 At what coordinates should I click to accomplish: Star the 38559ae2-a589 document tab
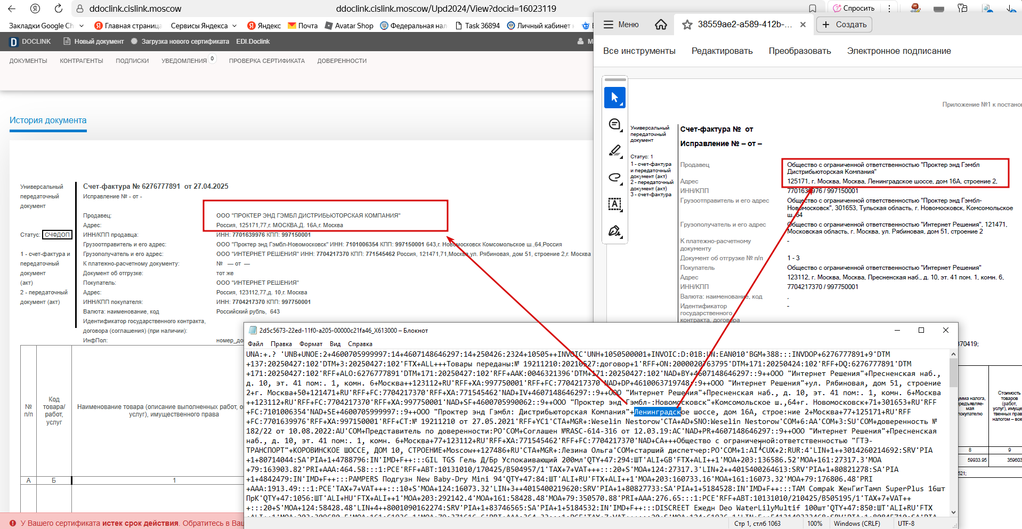(687, 25)
